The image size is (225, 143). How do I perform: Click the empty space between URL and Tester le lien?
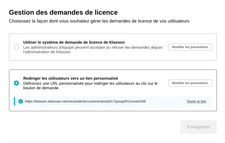(166, 101)
